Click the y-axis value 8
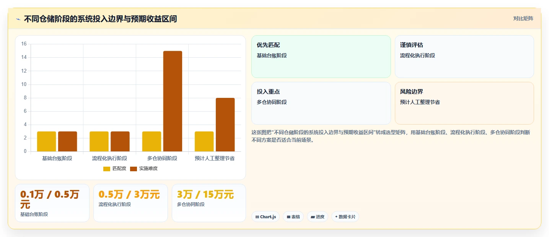This screenshot has height=237, width=549. pos(25,98)
